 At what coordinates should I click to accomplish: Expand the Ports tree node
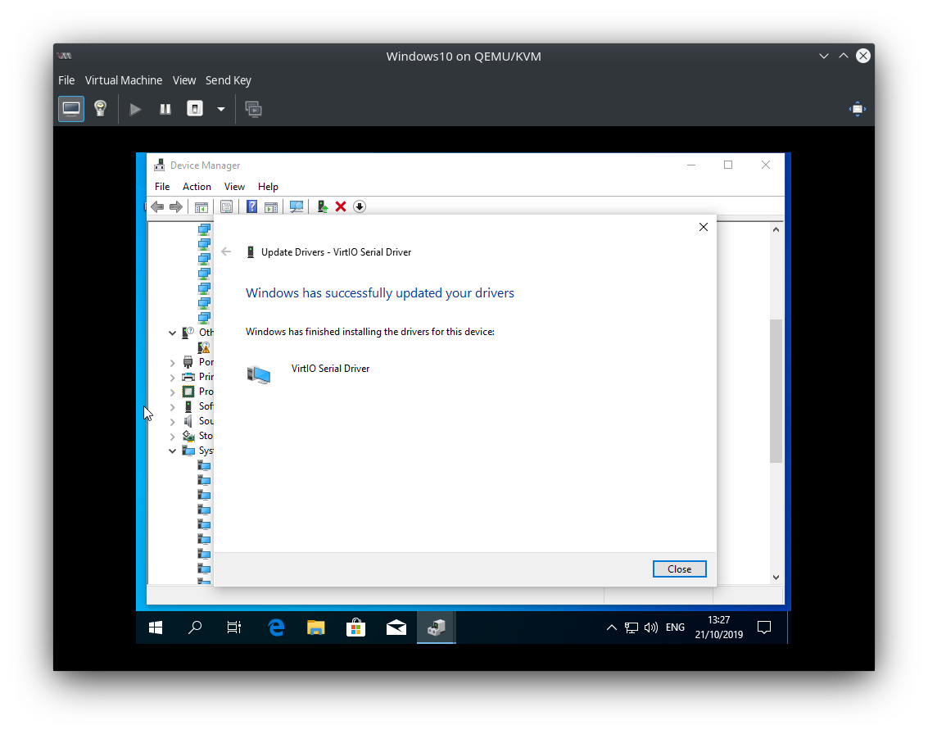coord(172,362)
